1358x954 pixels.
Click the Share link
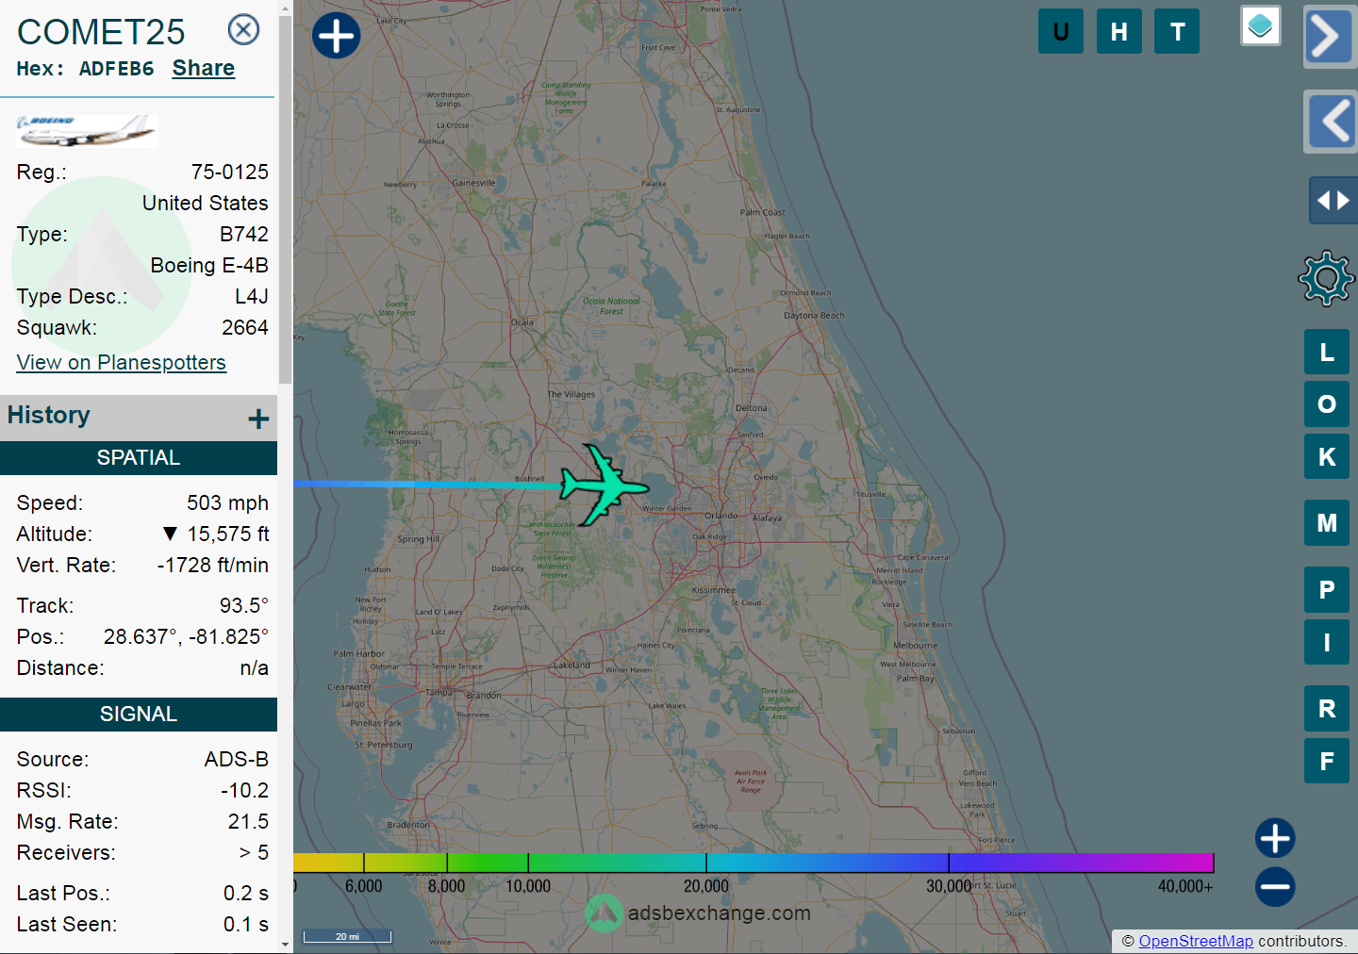tap(204, 68)
